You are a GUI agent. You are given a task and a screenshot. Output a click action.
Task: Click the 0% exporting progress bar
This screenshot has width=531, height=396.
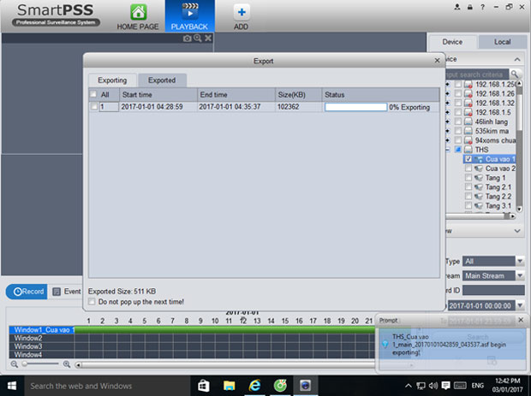click(x=355, y=107)
